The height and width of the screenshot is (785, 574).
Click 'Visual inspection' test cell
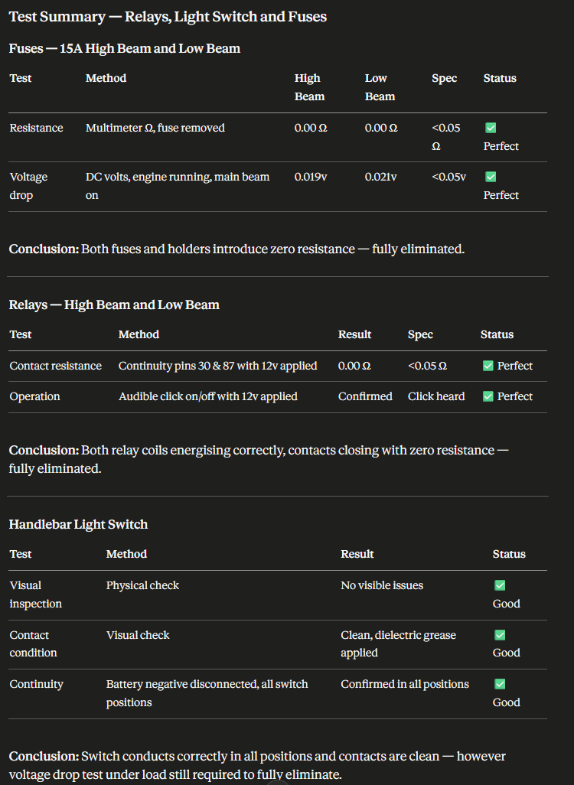(35, 594)
